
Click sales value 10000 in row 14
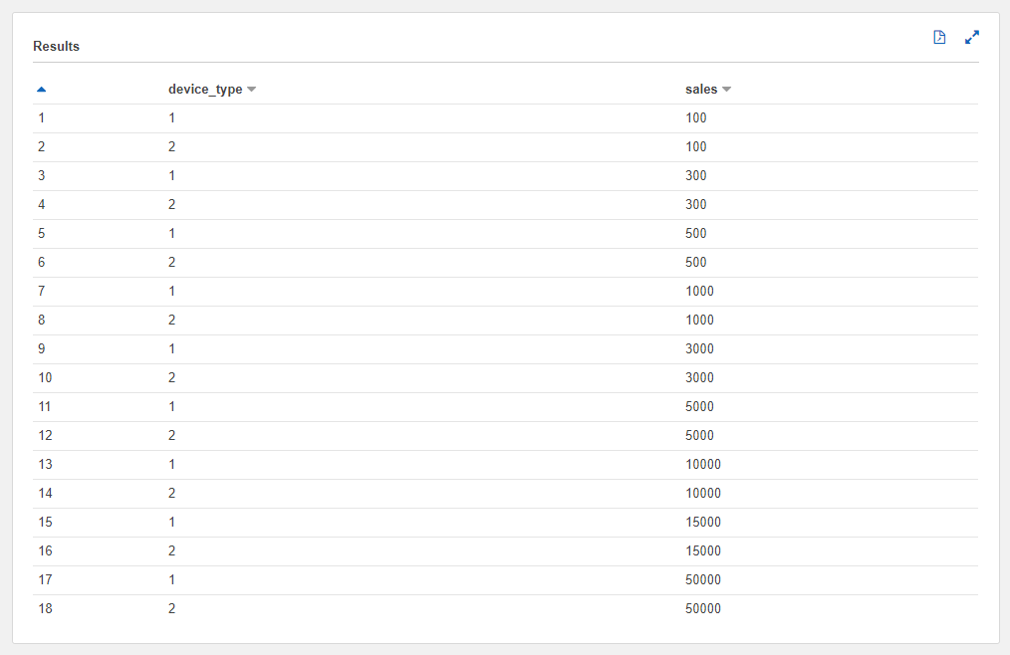(x=703, y=494)
